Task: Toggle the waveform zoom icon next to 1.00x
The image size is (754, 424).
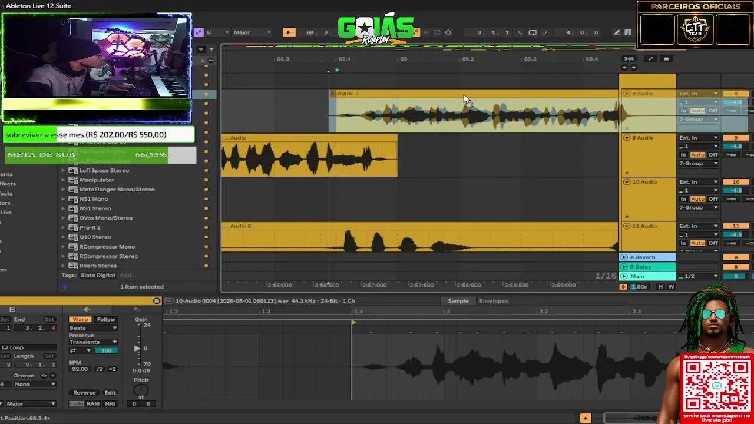Action: [623, 287]
